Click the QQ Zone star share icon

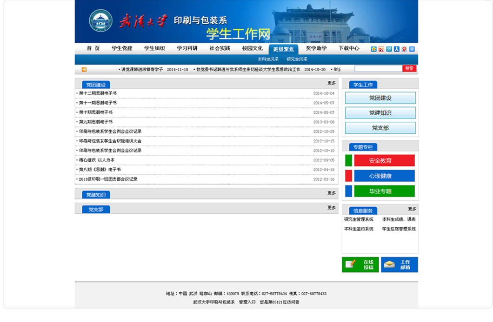[373, 49]
